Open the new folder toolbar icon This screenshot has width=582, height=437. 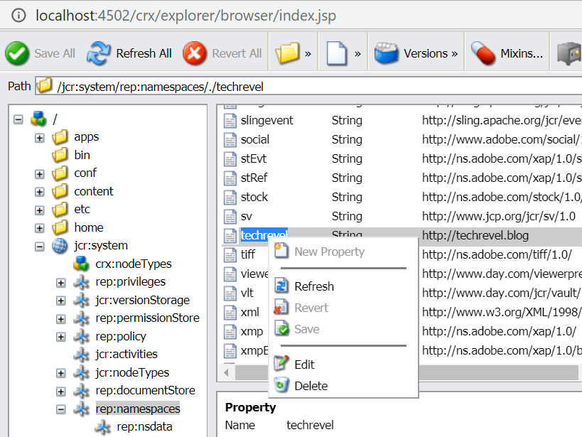click(x=287, y=53)
